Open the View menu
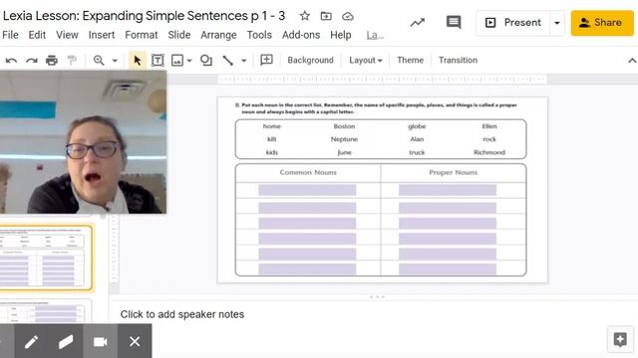The height and width of the screenshot is (358, 638). coord(67,35)
